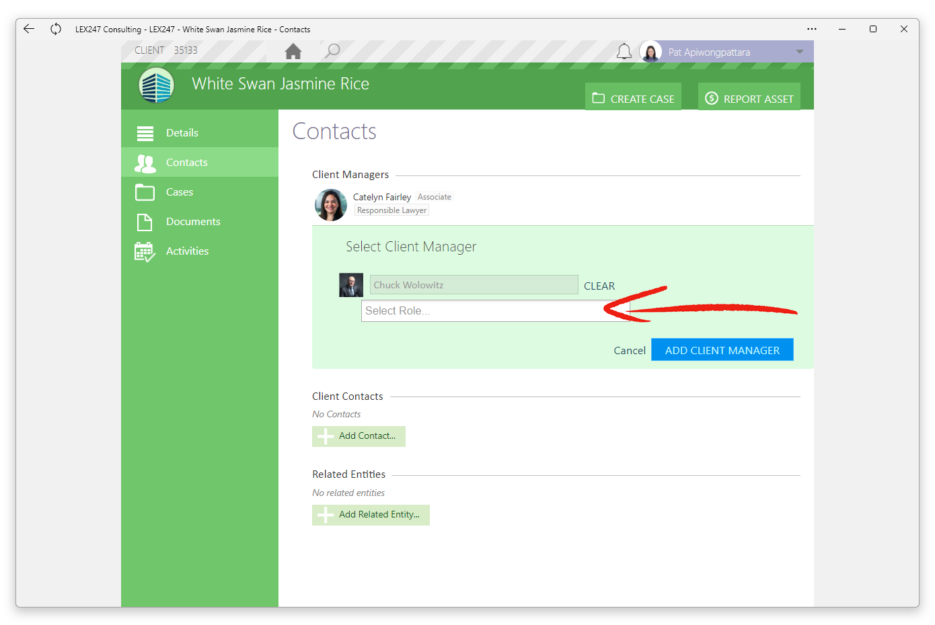Open search with the magnifier icon
Viewport: 935px width, 625px height.
[x=332, y=51]
